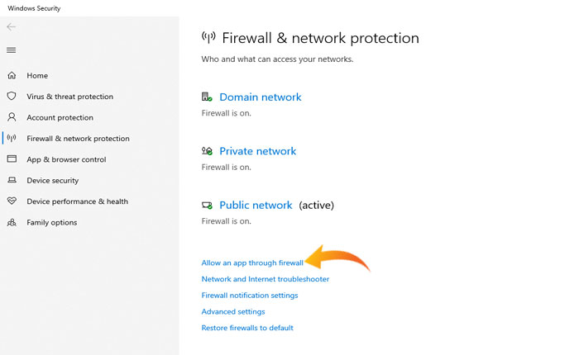Viewport: 579px width, 355px height.
Task: Click Restore firewalls to default
Action: click(247, 328)
